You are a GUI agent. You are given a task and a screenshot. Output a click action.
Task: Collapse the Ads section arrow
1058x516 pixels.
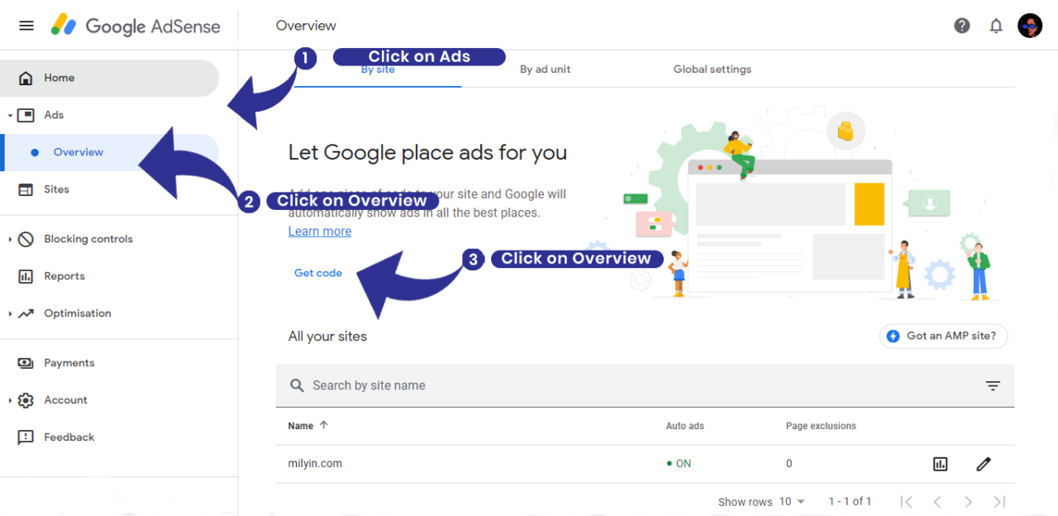(x=10, y=116)
